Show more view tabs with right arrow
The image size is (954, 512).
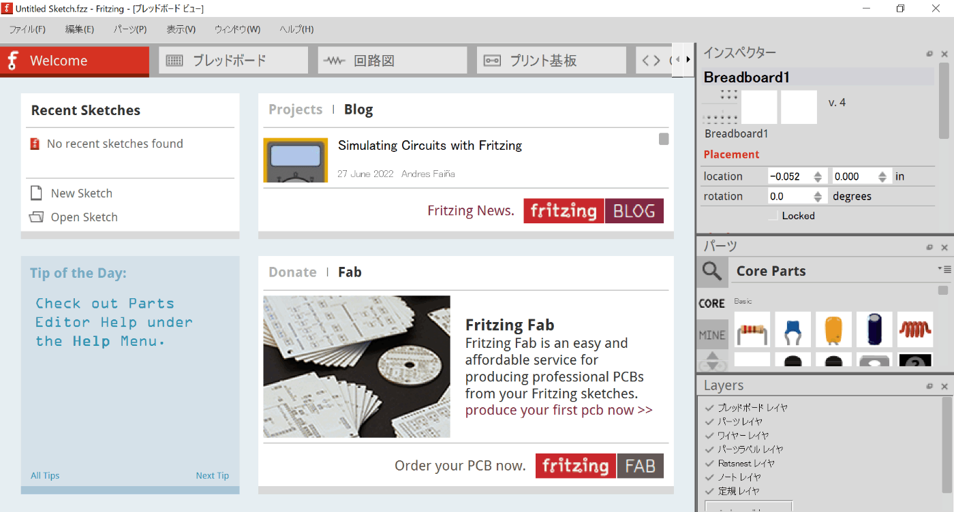(x=688, y=60)
